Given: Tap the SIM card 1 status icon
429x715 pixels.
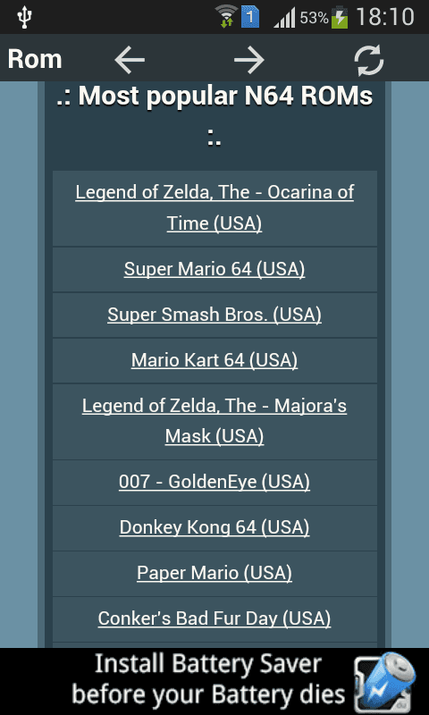Looking at the screenshot, I should [250, 17].
